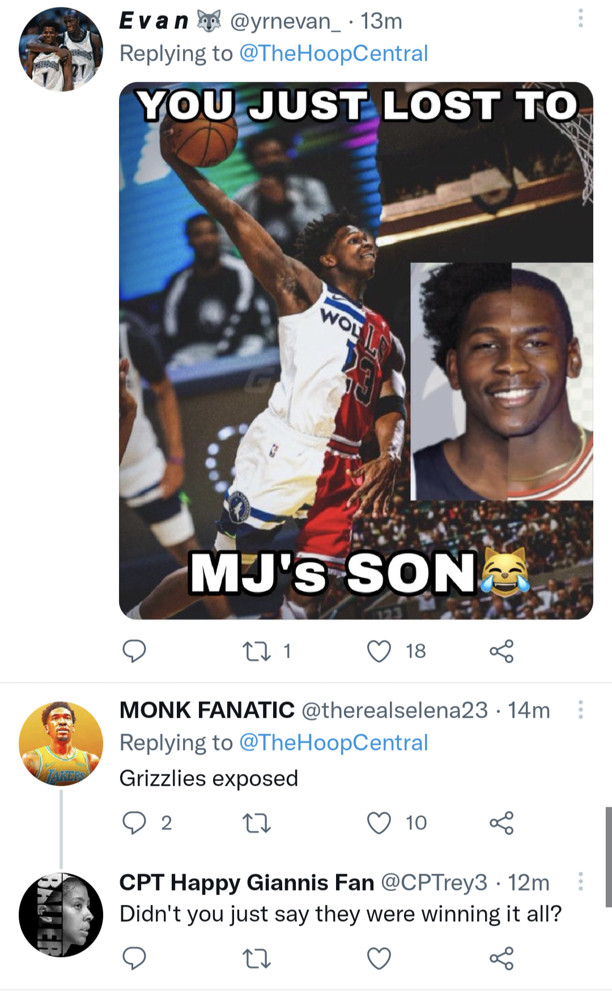This screenshot has height=995, width=612.
Task: View MONK FANATIC's profile picture
Action: pos(61,743)
